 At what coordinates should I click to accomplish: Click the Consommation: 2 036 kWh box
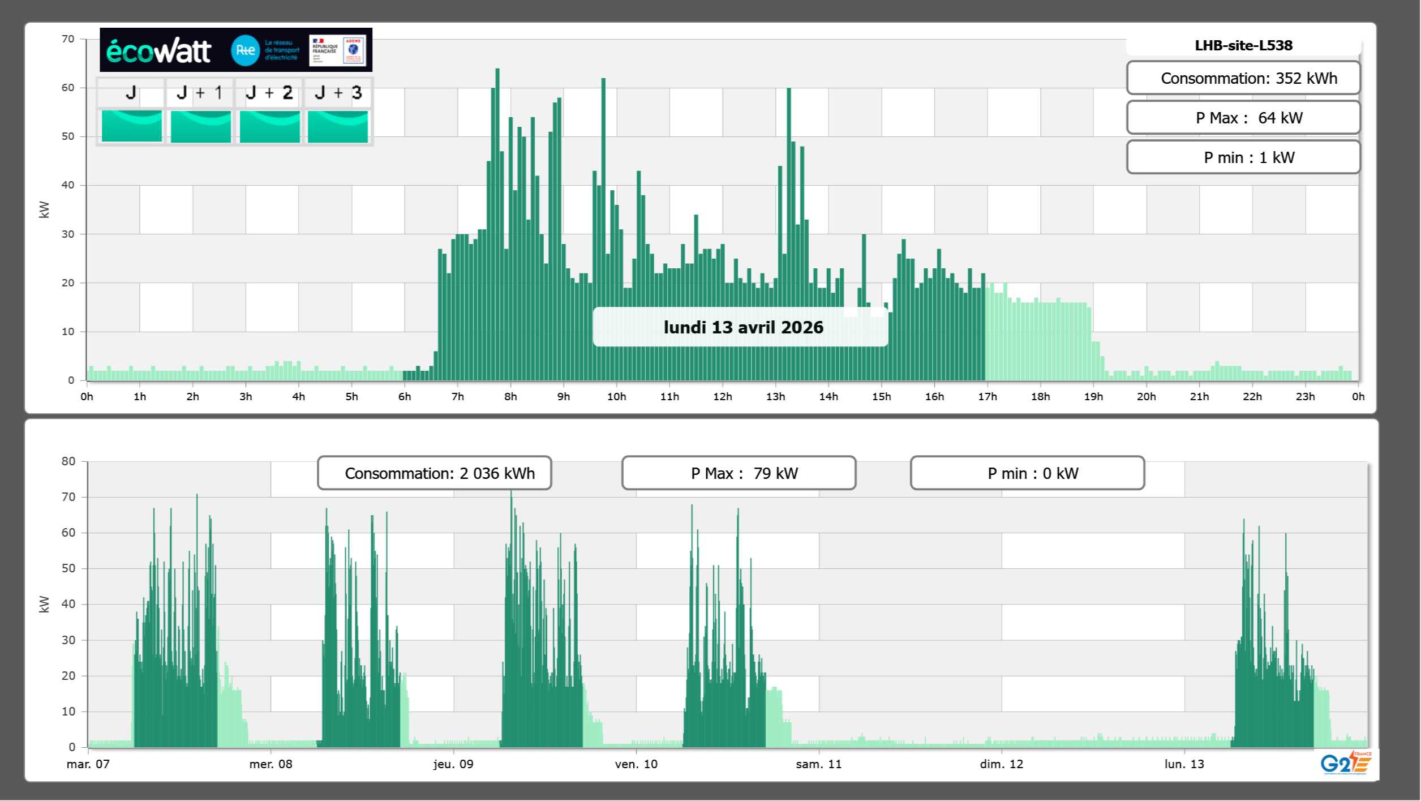coord(434,473)
